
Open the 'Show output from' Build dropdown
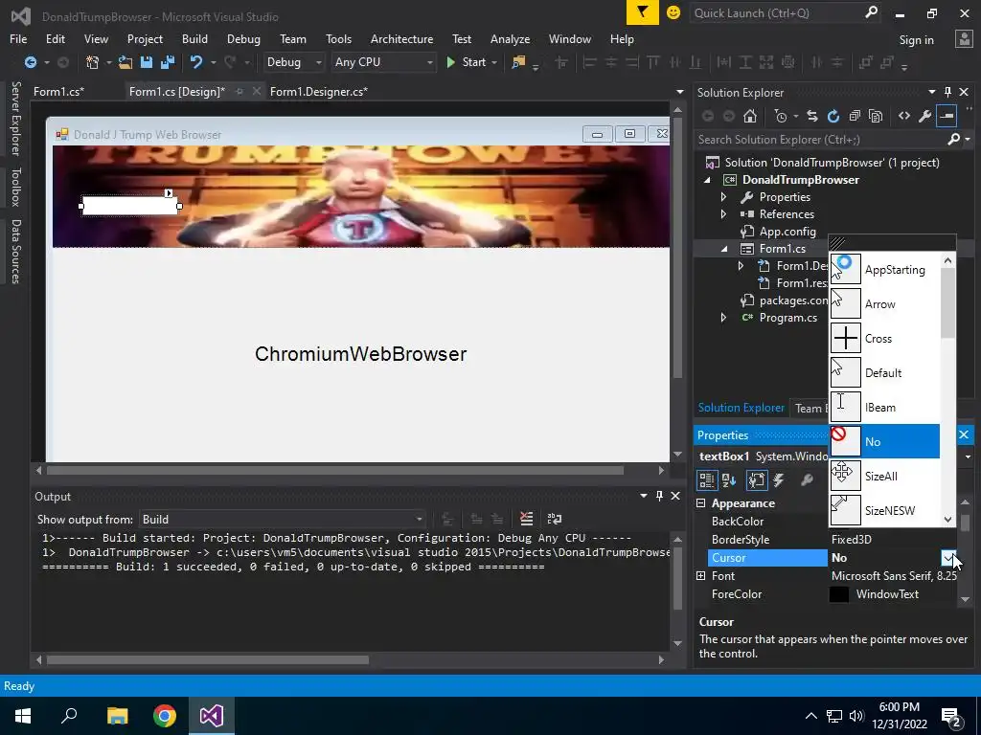coord(282,520)
